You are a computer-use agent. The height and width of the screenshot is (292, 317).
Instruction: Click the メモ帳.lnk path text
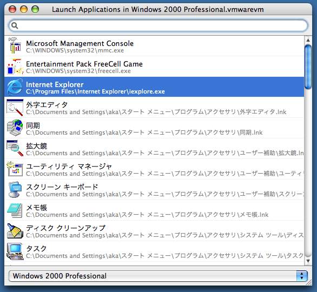coord(147,215)
